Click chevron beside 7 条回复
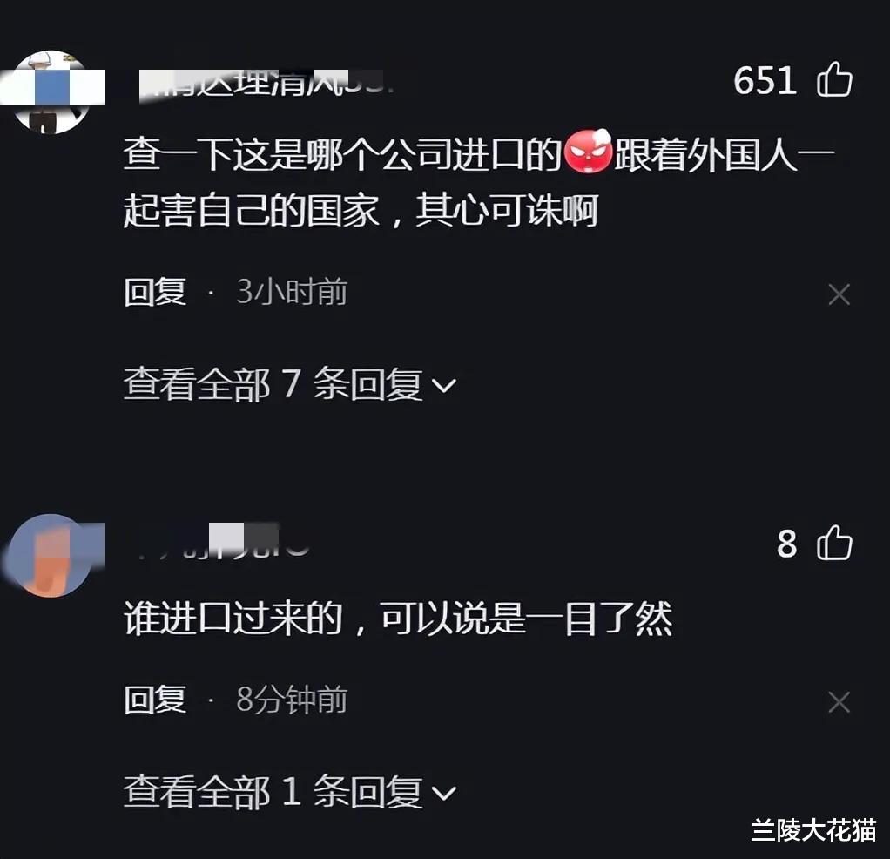 tap(444, 386)
